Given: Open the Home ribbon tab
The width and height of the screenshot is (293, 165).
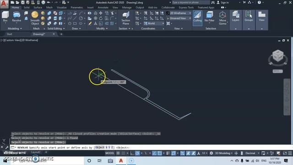Looking at the screenshot, I should (15, 8).
